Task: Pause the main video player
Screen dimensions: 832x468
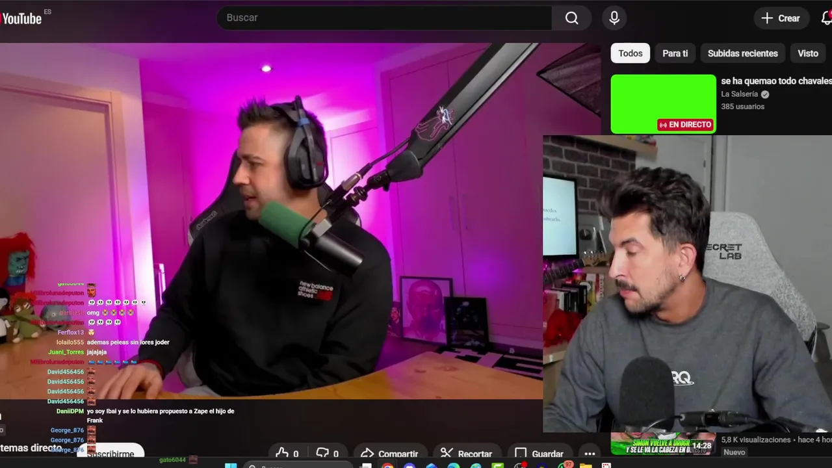Action: pyautogui.click(x=271, y=221)
